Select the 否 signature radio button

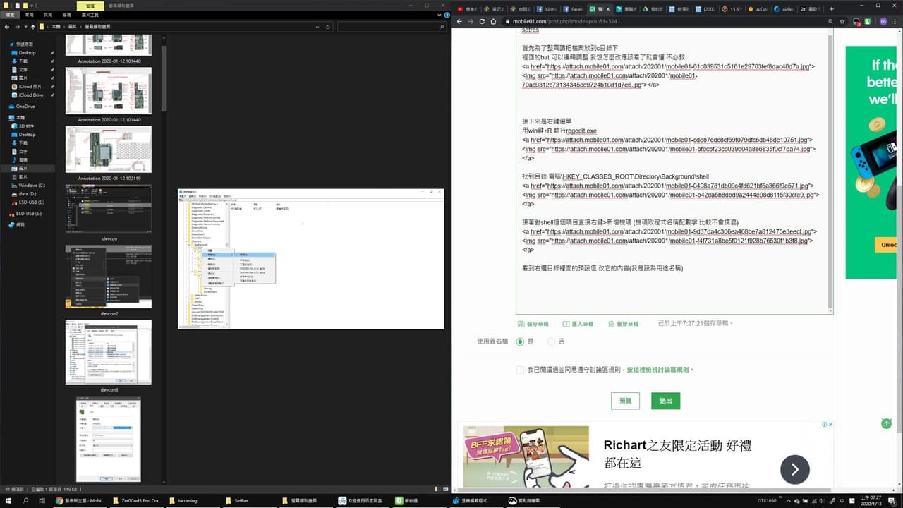[x=551, y=341]
